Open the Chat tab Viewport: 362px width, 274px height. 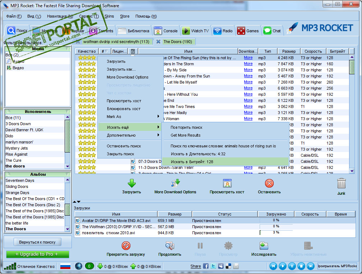272,31
